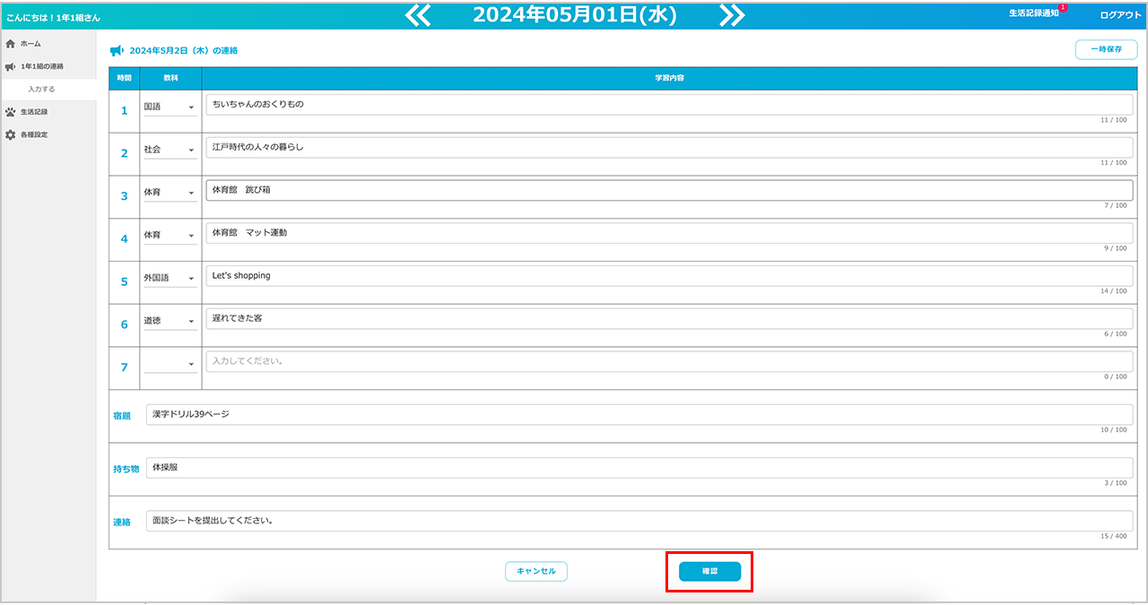The height and width of the screenshot is (605, 1148).
Task: Open 生活記録通知 with red notification badge
Action: (x=1034, y=13)
